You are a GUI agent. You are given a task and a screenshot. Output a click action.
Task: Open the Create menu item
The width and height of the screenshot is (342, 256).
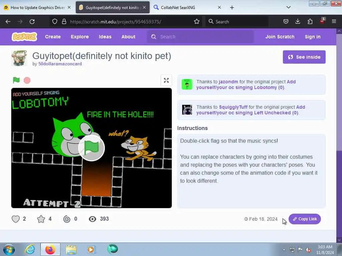pyautogui.click(x=53, y=37)
